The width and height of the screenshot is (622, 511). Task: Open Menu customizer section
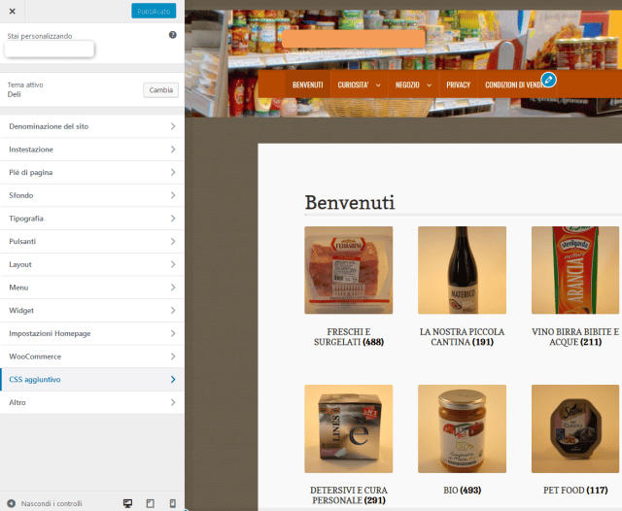click(x=92, y=288)
